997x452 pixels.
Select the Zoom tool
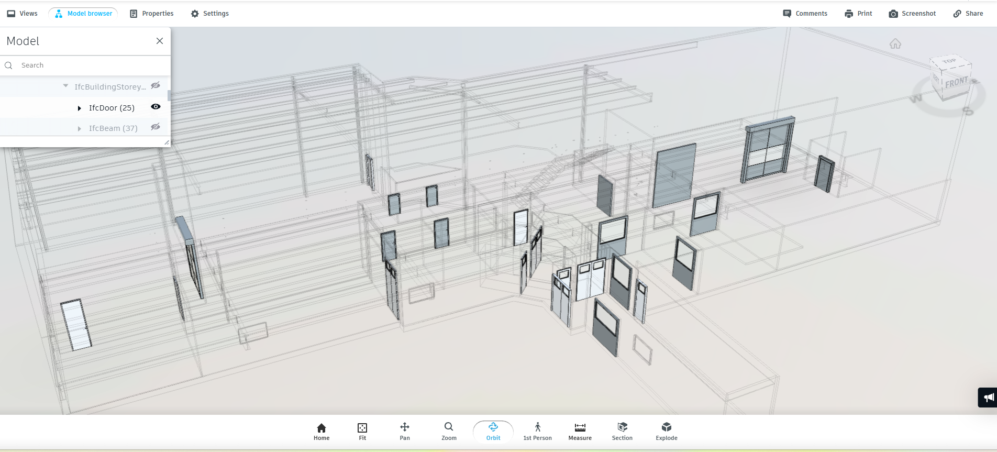point(449,432)
